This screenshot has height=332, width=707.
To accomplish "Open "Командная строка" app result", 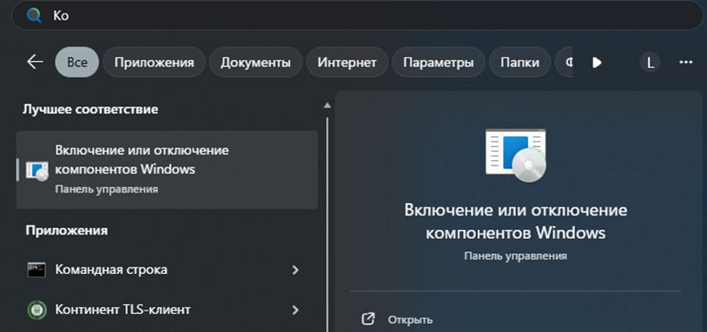I will (167, 270).
